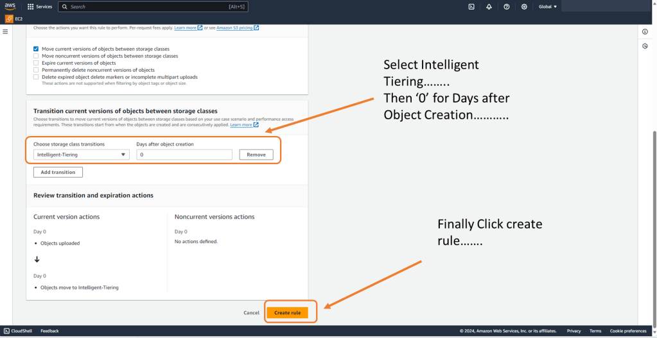Check Move noncurrent versions between storage classes
657x338 pixels.
pyautogui.click(x=36, y=56)
